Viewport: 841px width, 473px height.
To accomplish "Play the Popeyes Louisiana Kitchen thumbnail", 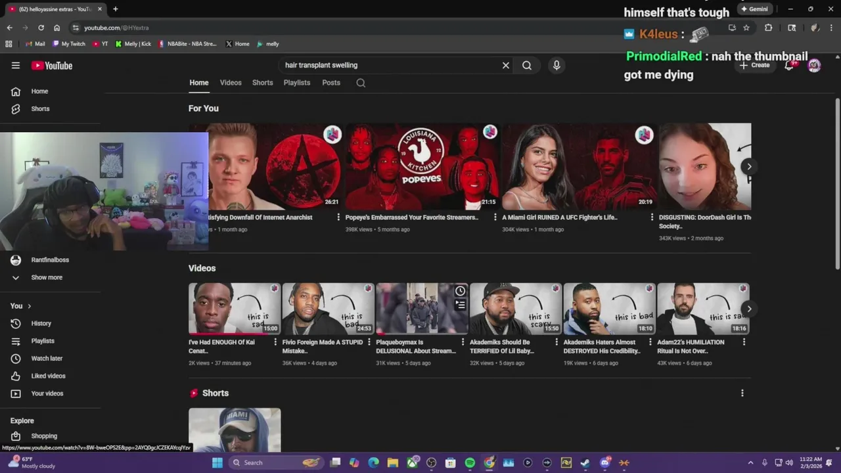I will tap(422, 166).
